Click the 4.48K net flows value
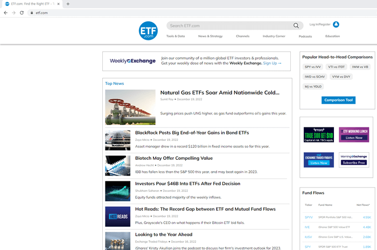This screenshot has width=377, height=250. 367,227
